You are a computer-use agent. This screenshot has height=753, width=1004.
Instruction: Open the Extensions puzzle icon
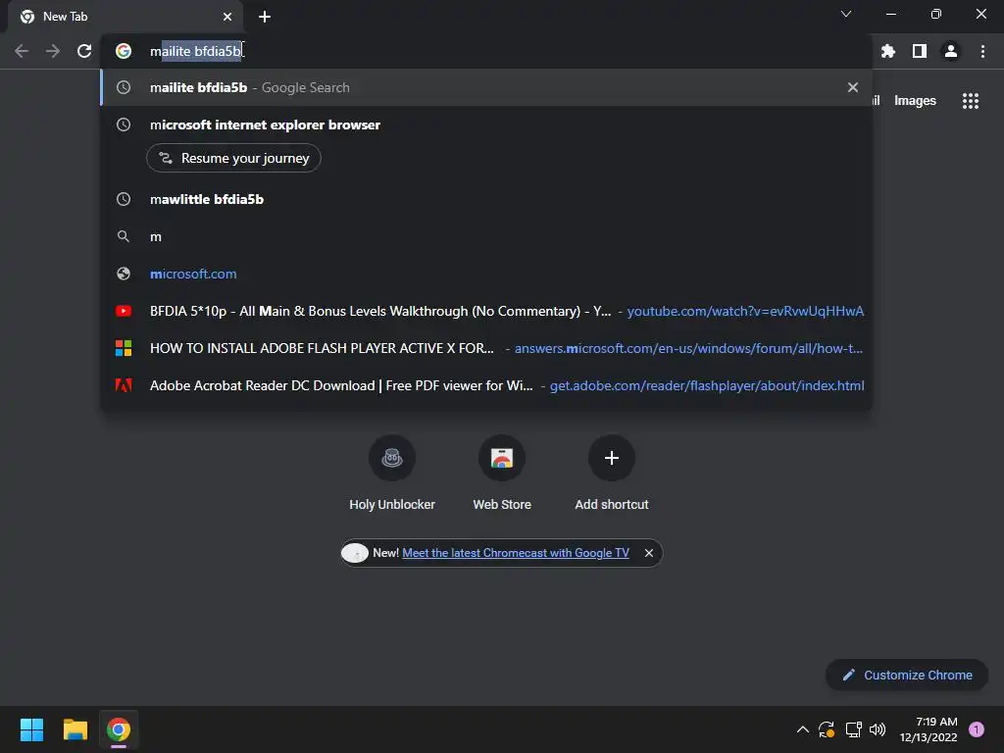coord(888,51)
